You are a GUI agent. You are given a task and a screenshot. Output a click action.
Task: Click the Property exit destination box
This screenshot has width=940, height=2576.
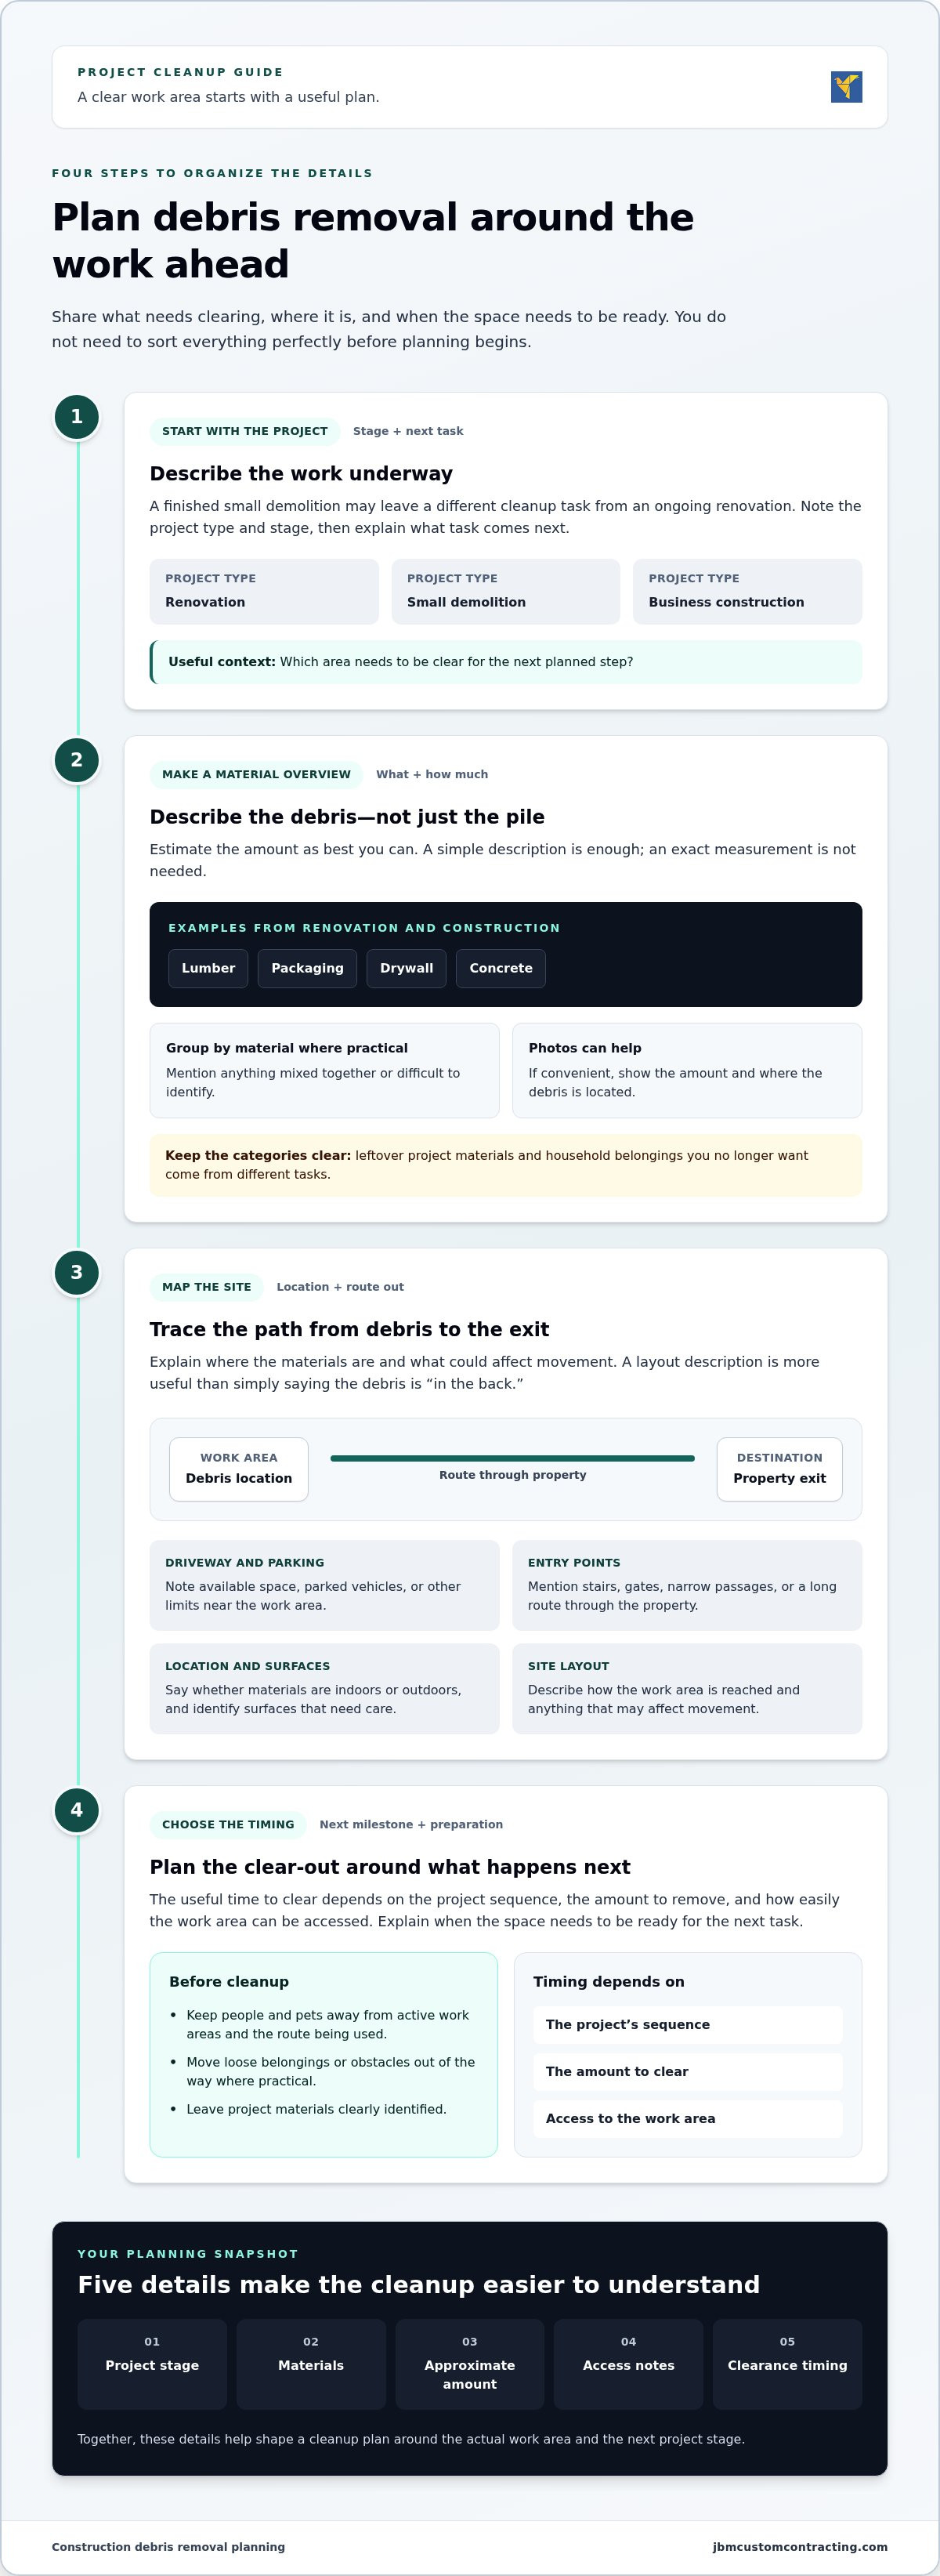tap(780, 1469)
